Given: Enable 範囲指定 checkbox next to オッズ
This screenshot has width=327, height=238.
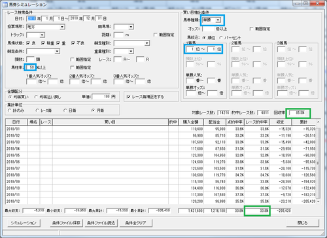Looking at the screenshot, I should click(x=251, y=29).
